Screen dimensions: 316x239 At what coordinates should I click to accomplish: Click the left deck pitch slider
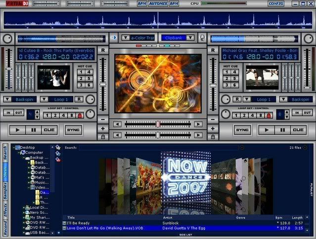pyautogui.click(x=103, y=84)
